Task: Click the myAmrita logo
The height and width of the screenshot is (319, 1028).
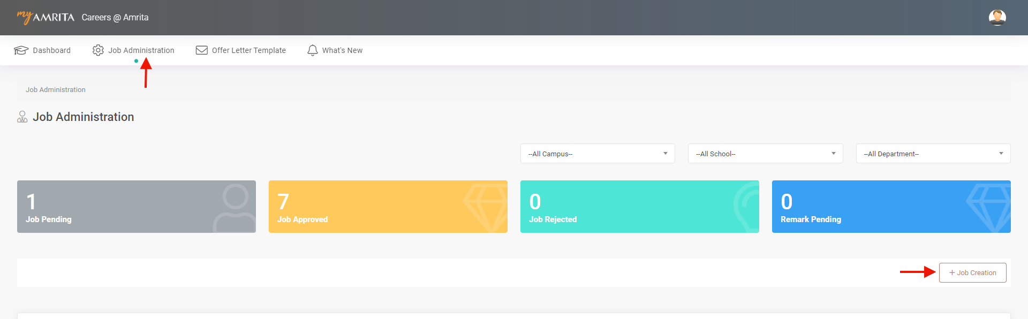Action: point(46,17)
